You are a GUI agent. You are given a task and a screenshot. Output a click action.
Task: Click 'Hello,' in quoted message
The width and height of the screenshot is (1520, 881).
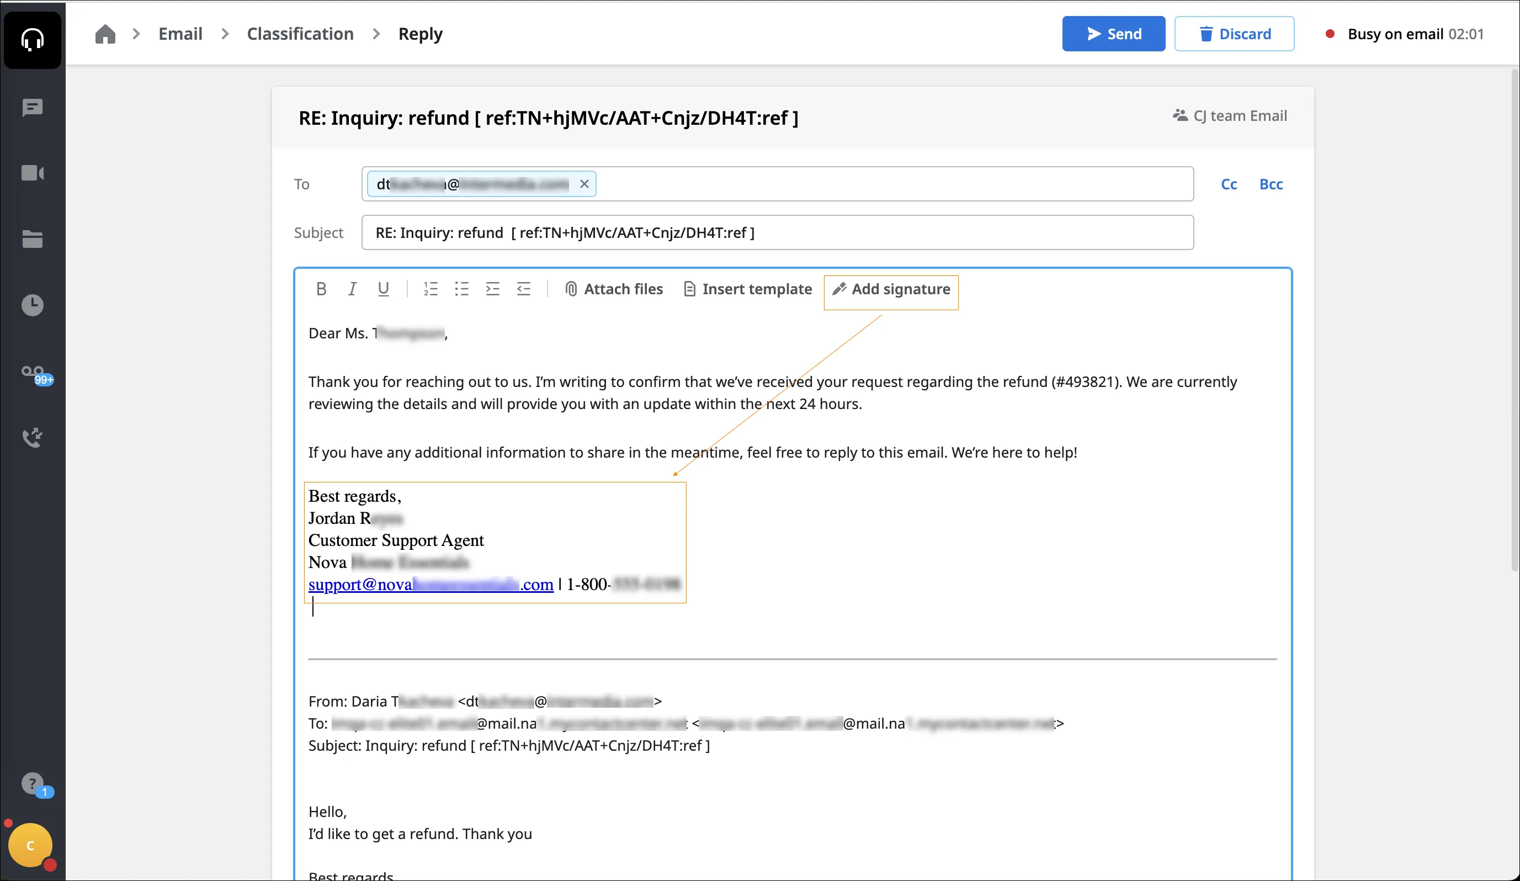pyautogui.click(x=327, y=811)
